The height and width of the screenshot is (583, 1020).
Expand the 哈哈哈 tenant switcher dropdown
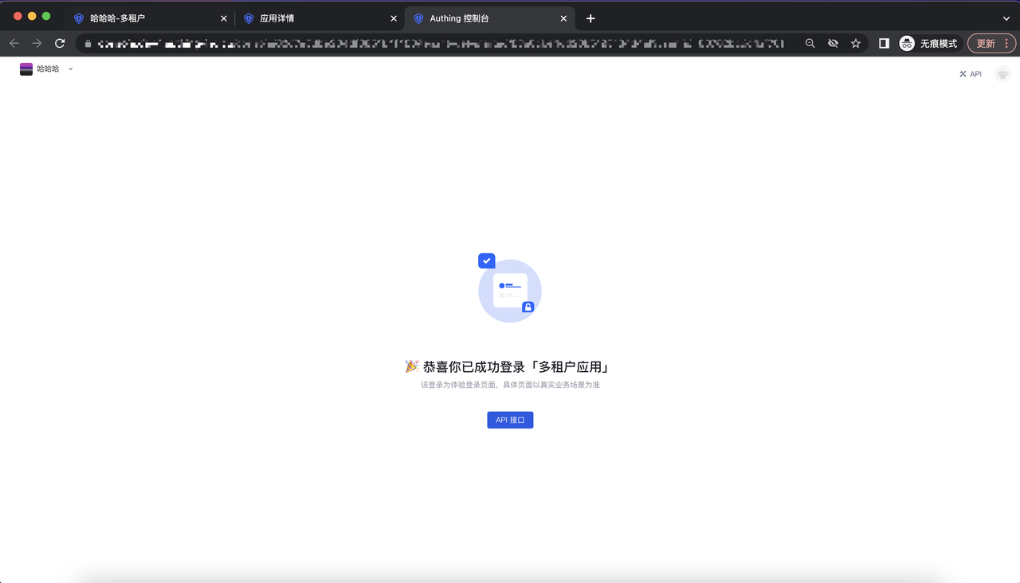(70, 69)
